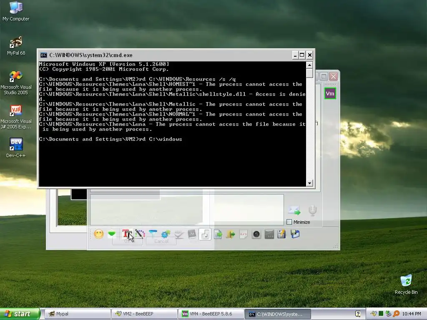Click the BeeBEEP window resize grip
This screenshot has width=427, height=320.
(336, 246)
